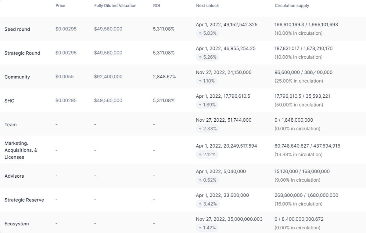This screenshot has width=366, height=233.
Task: Click the 1.89% unlock badge in SHO row
Action: [x=207, y=105]
